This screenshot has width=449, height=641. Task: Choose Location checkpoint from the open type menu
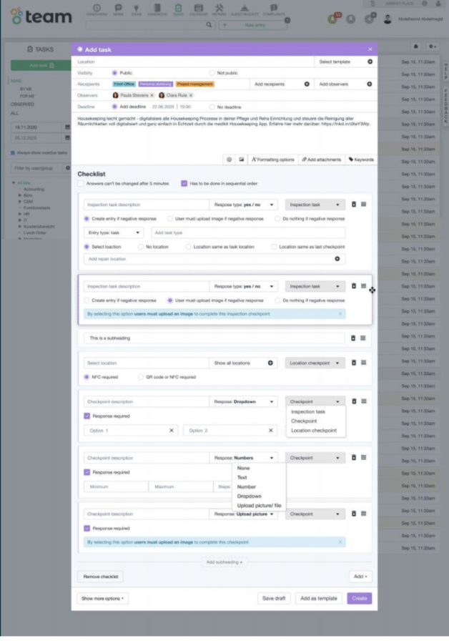(314, 431)
